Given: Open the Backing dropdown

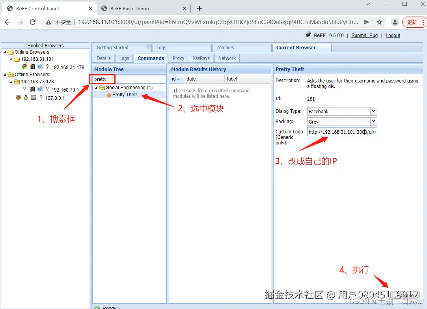Looking at the screenshot, I should (373, 121).
